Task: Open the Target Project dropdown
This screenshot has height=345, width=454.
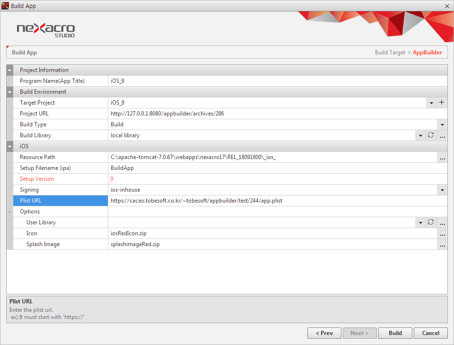Action: pos(431,103)
